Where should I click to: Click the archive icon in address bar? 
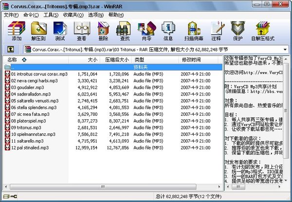pos(28,49)
